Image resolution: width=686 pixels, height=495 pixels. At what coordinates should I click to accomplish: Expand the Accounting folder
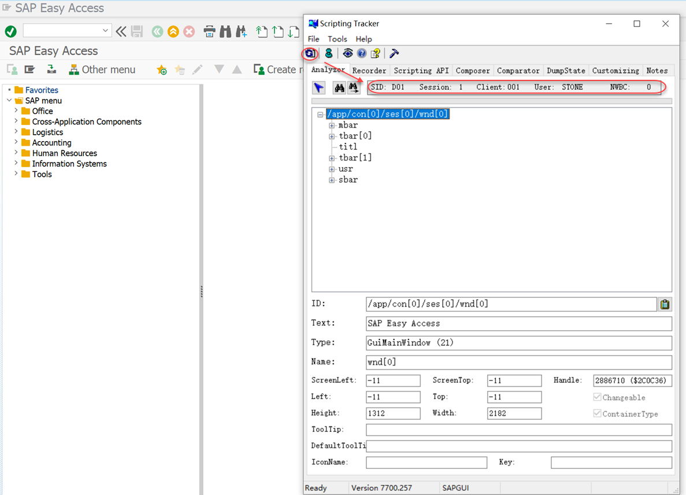coord(16,142)
